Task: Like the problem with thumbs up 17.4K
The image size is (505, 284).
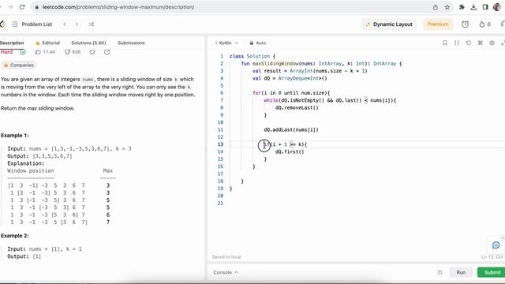Action: point(45,52)
